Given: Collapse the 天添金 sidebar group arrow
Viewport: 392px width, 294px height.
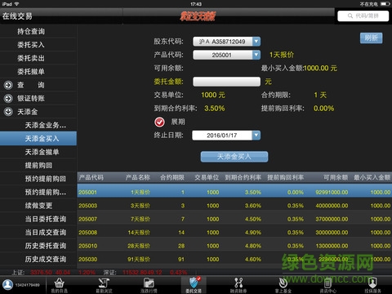Looking at the screenshot, I should (x=8, y=112).
